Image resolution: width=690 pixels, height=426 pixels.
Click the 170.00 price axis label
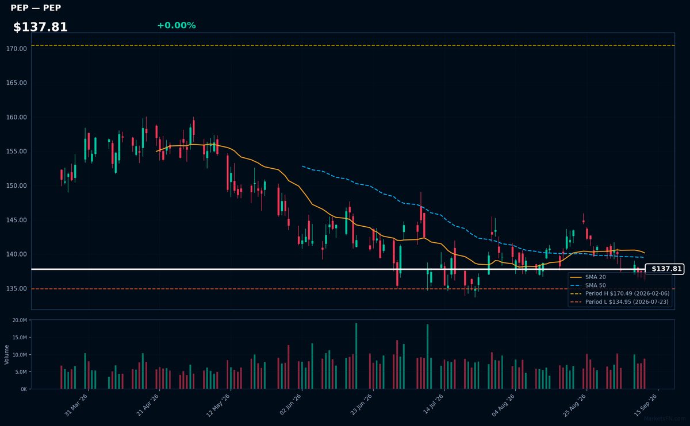(x=17, y=49)
